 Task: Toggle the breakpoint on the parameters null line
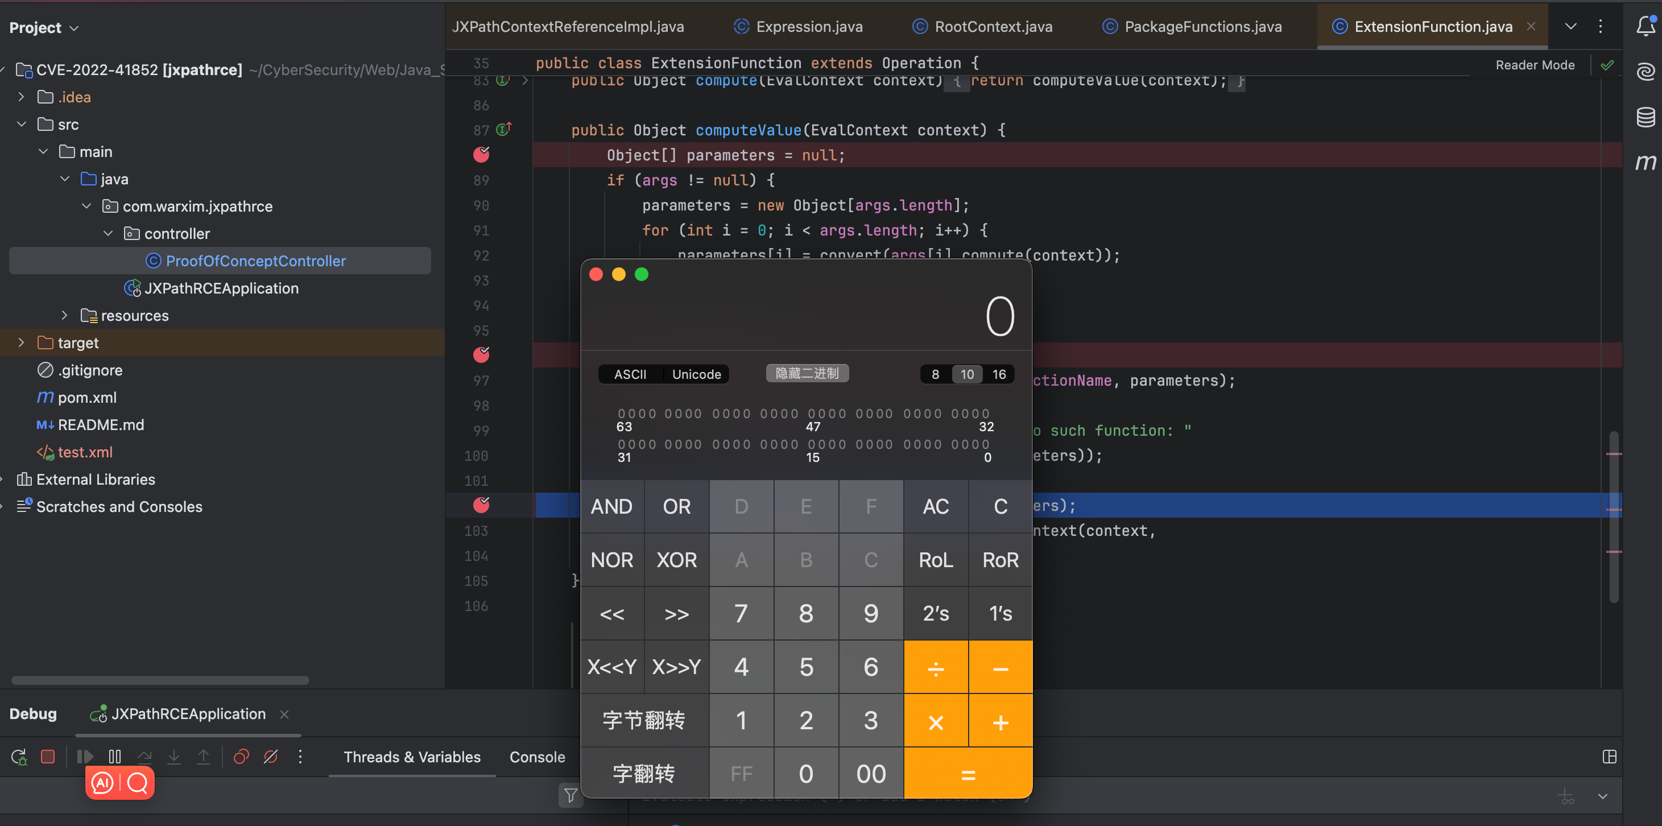(481, 154)
